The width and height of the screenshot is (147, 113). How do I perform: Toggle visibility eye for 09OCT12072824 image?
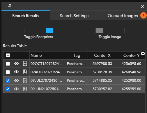coord(16,63)
